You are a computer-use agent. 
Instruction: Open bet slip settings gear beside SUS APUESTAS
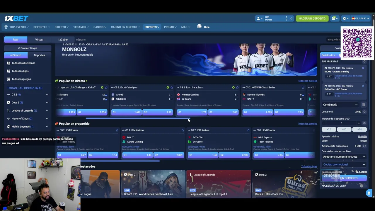pyautogui.click(x=364, y=61)
